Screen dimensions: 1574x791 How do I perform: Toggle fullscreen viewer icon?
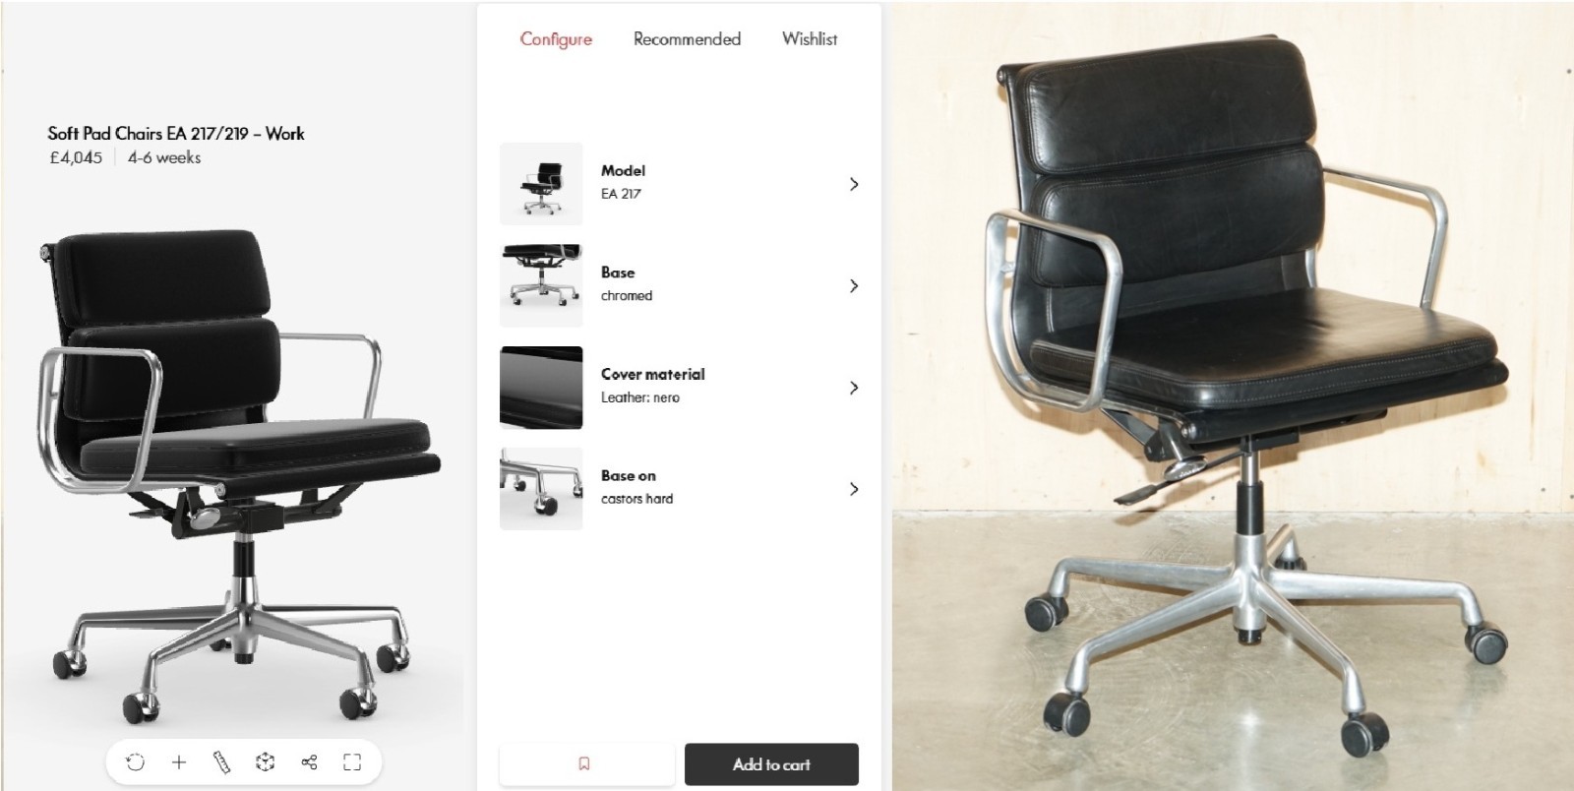point(352,762)
